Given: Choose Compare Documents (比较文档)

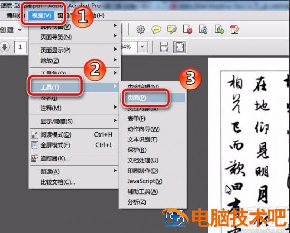Looking at the screenshot, I should point(74,182).
